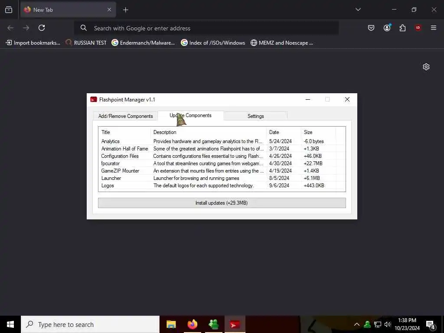
Task: Click the Type here to search box
Action: pos(90,324)
